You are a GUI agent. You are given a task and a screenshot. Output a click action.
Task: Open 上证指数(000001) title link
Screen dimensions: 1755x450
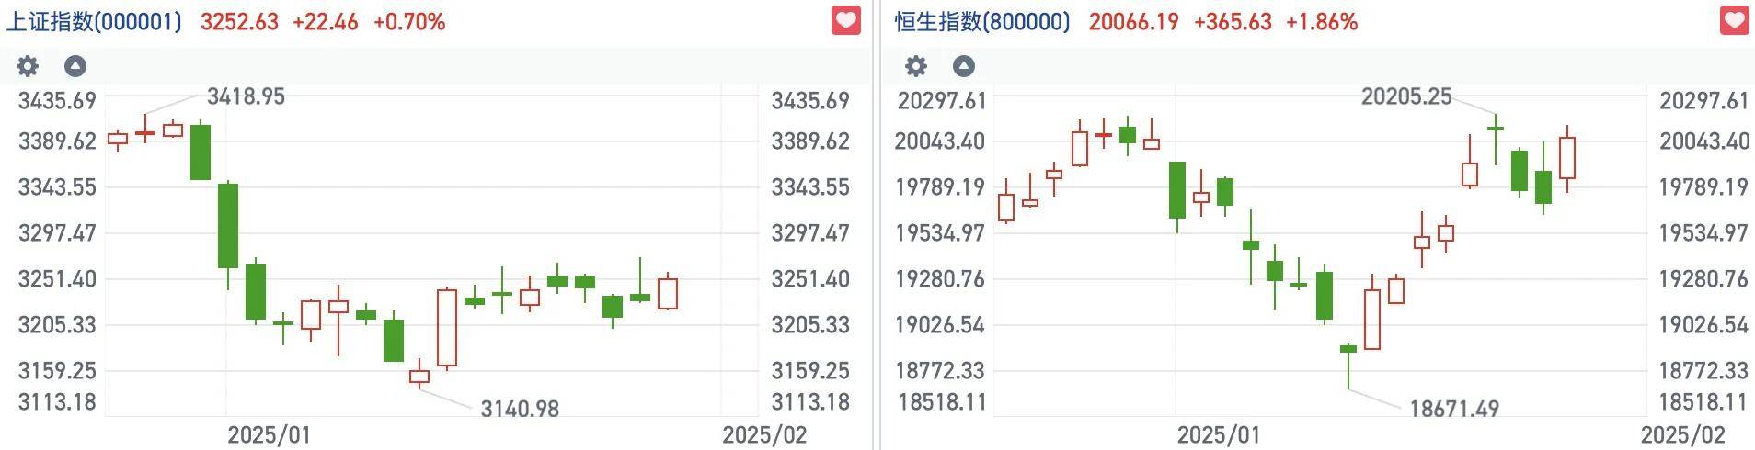tap(94, 22)
